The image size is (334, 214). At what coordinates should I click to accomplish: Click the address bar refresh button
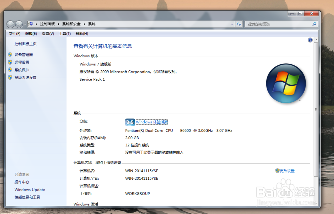pyautogui.click(x=239, y=24)
